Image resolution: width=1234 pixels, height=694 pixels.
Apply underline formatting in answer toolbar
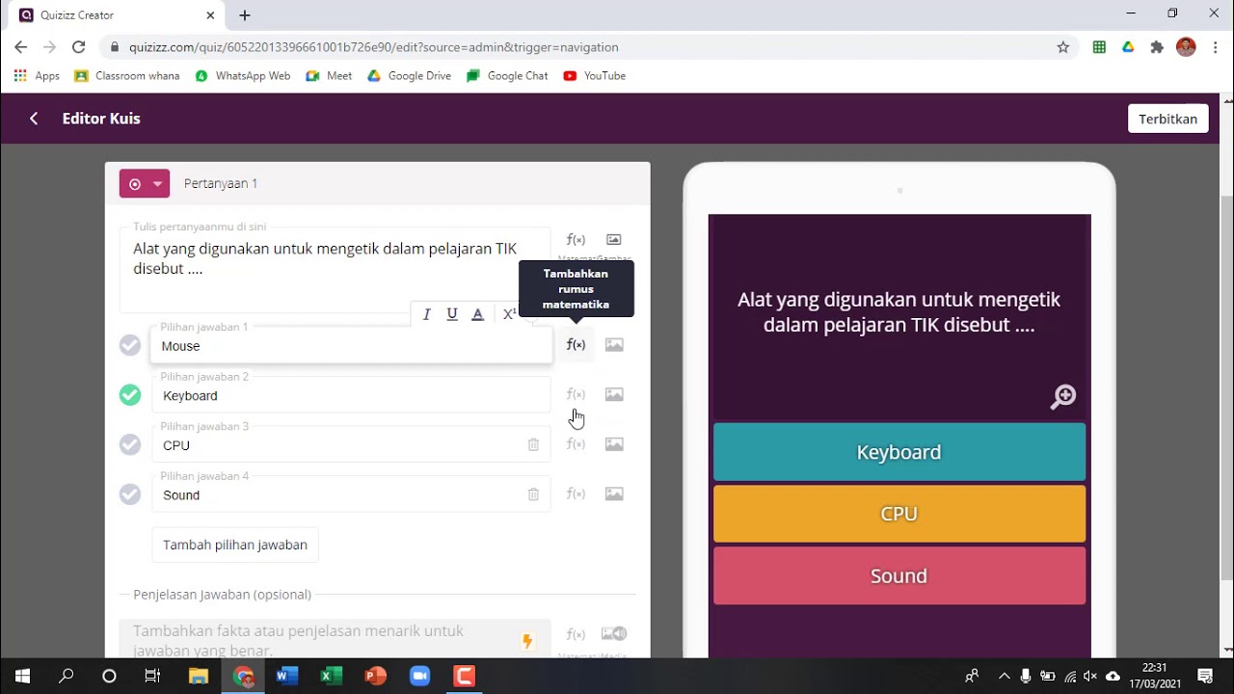pyautogui.click(x=452, y=314)
